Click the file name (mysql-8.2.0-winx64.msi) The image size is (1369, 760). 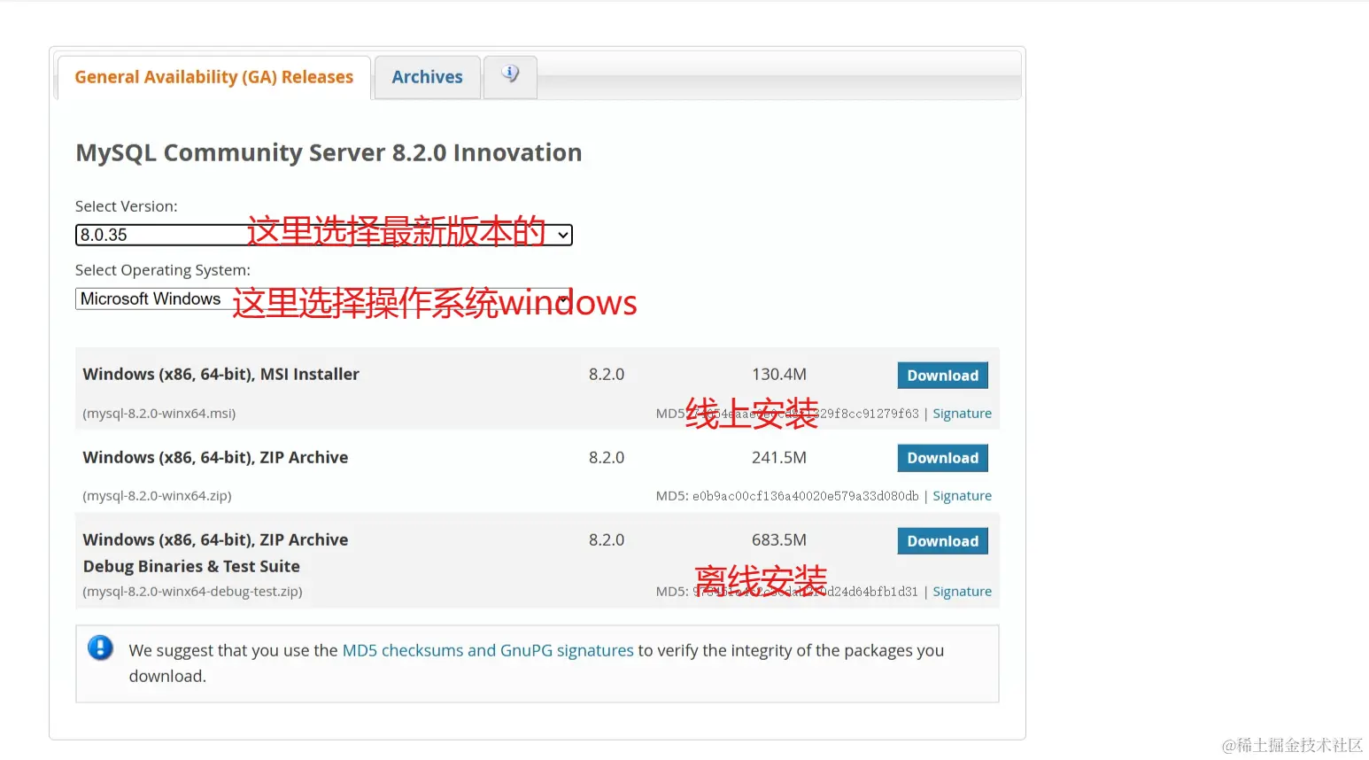(159, 414)
